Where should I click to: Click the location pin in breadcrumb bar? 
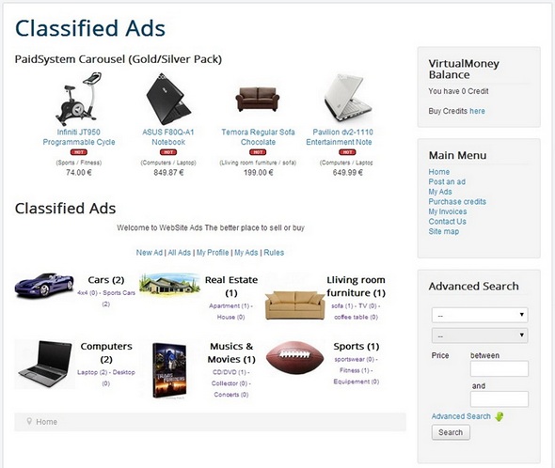(x=29, y=421)
